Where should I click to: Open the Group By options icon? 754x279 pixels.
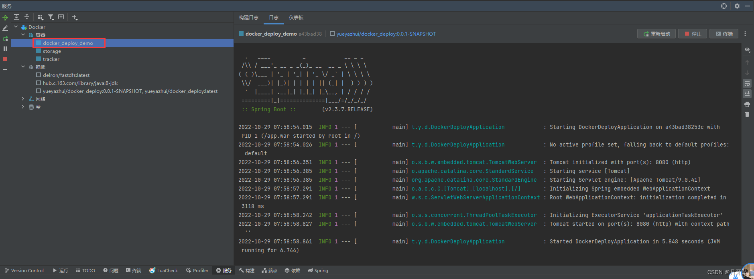coord(40,17)
